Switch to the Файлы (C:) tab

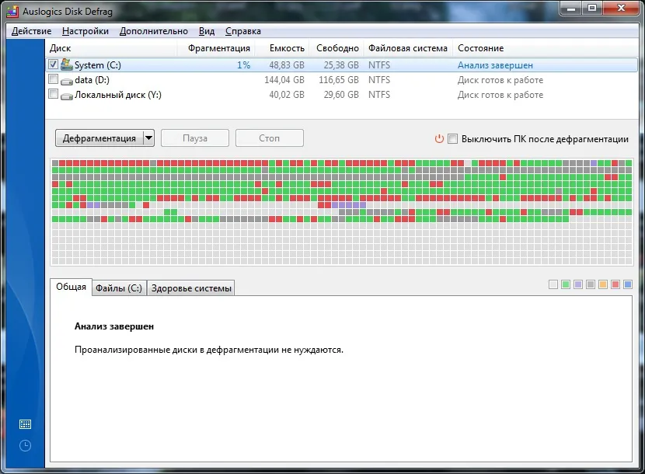[119, 288]
